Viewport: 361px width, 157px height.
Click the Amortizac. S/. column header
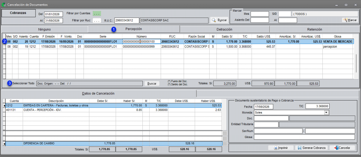[288, 37]
